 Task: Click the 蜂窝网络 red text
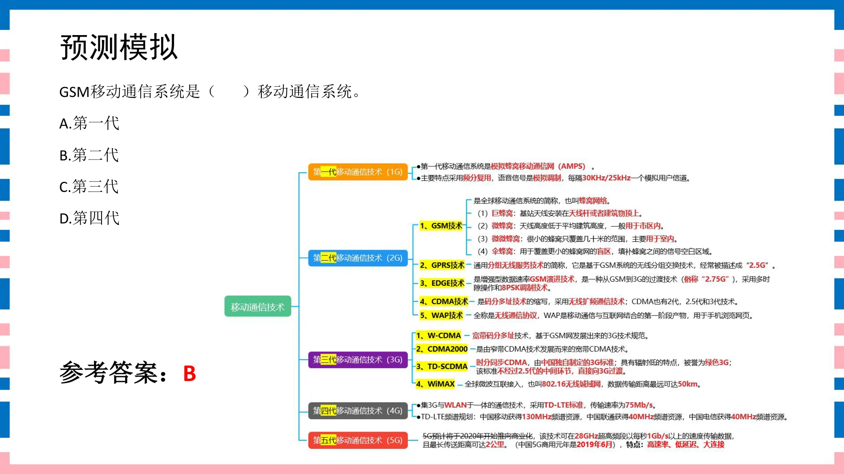pyautogui.click(x=593, y=201)
